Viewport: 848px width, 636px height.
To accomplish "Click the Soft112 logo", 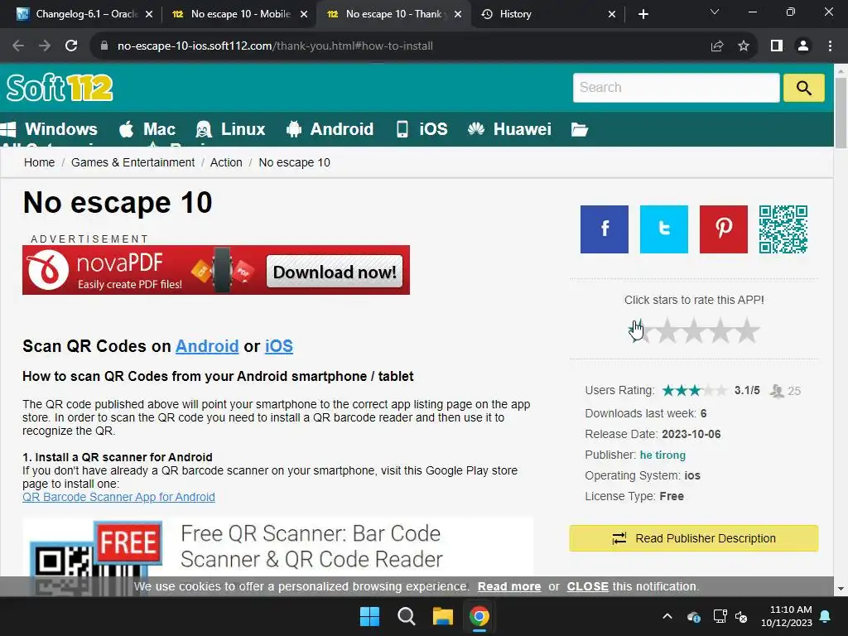I will 60,88.
